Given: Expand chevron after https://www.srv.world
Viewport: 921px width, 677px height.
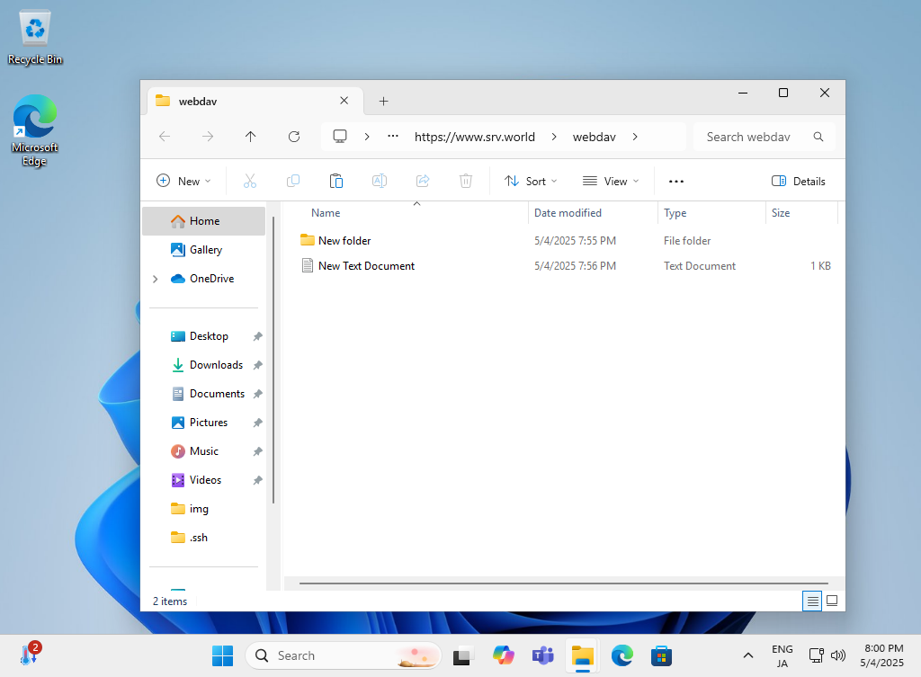Looking at the screenshot, I should tap(554, 137).
